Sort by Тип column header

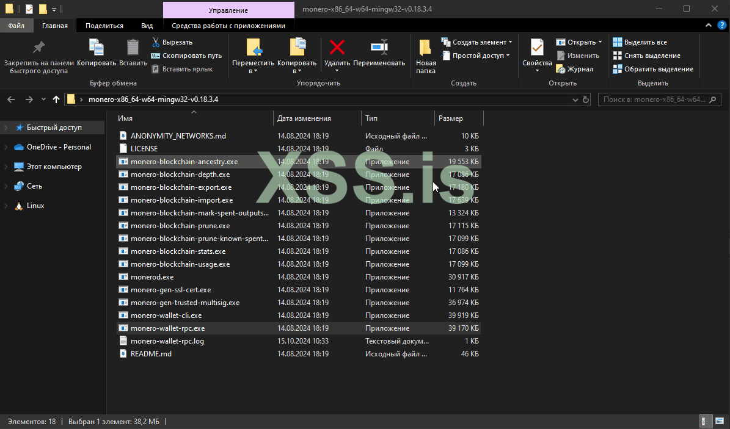pos(398,118)
